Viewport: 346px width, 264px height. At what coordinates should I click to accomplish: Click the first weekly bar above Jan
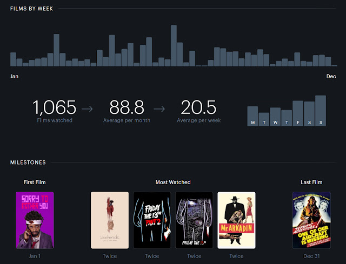(13, 59)
